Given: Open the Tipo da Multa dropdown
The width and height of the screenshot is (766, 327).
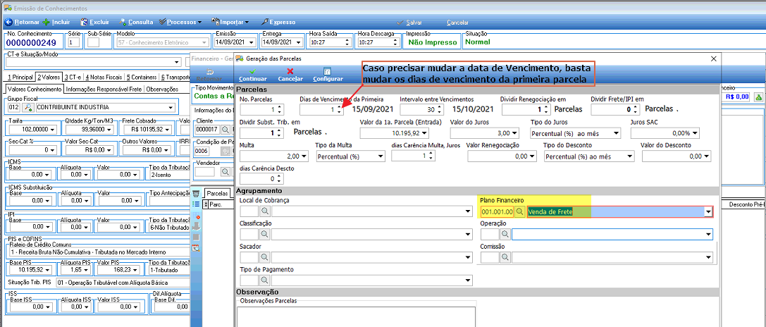Looking at the screenshot, I should coord(381,156).
